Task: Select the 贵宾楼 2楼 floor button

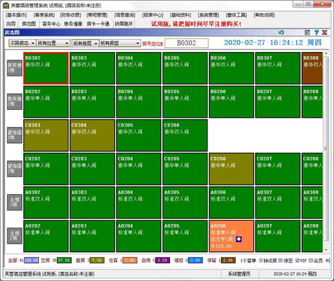Action: (15, 102)
